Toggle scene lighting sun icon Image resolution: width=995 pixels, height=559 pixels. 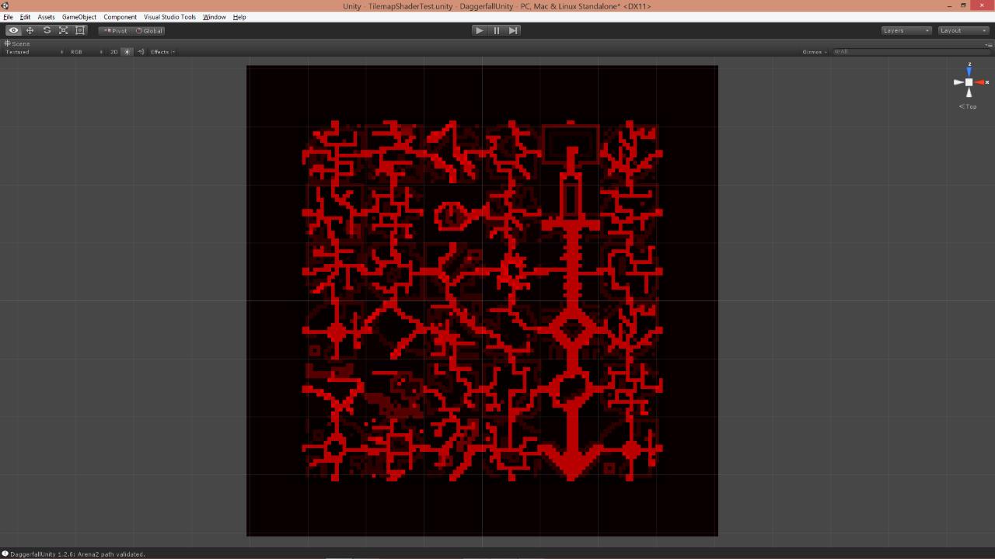point(127,52)
